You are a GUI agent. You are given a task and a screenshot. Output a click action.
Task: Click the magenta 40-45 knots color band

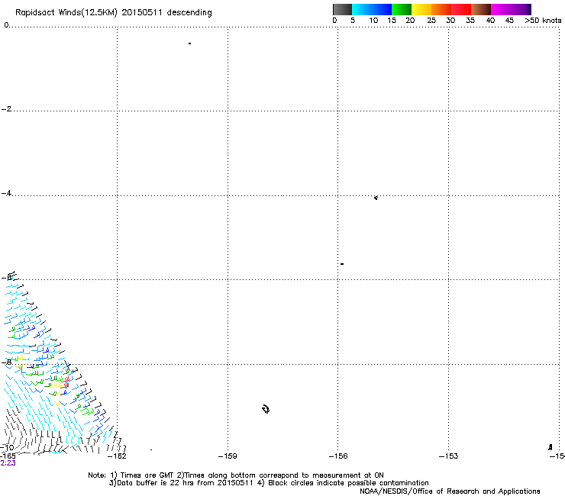coord(508,9)
